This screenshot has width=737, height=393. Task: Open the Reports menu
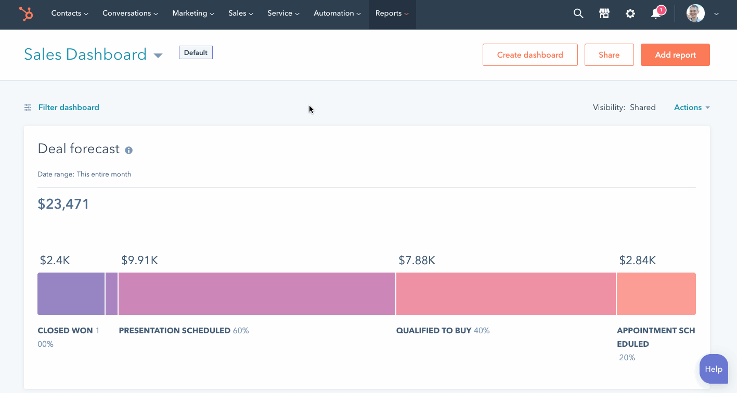coord(392,13)
